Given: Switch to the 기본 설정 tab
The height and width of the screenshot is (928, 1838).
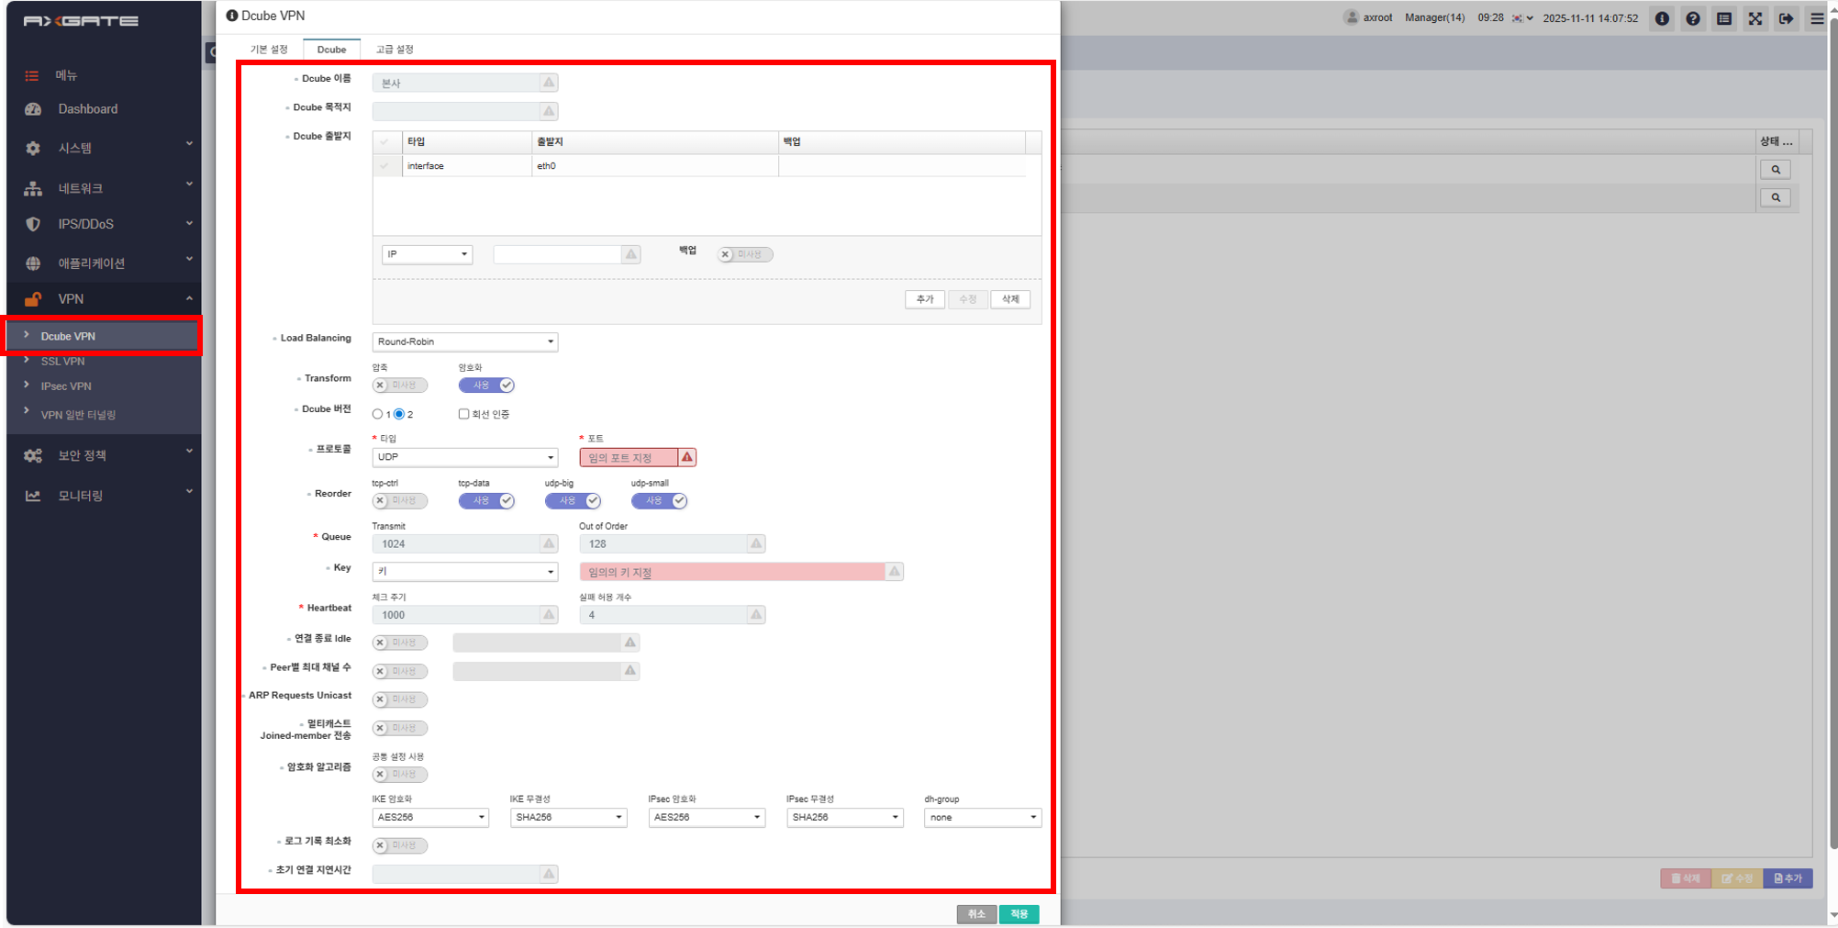Looking at the screenshot, I should tap(269, 50).
